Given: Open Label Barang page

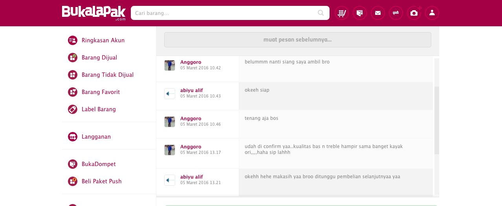Looking at the screenshot, I should [x=99, y=109].
